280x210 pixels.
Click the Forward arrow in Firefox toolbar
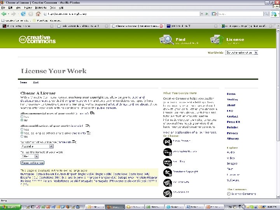[13, 14]
